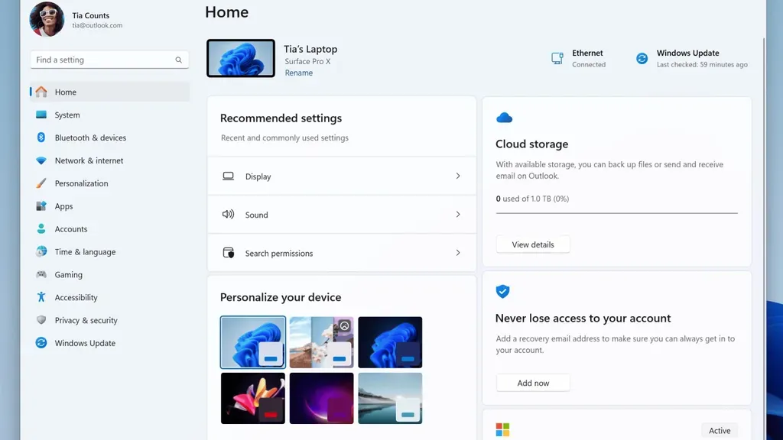Click Tia Counts profile picture
Screen dimensions: 783x440
pos(47,19)
